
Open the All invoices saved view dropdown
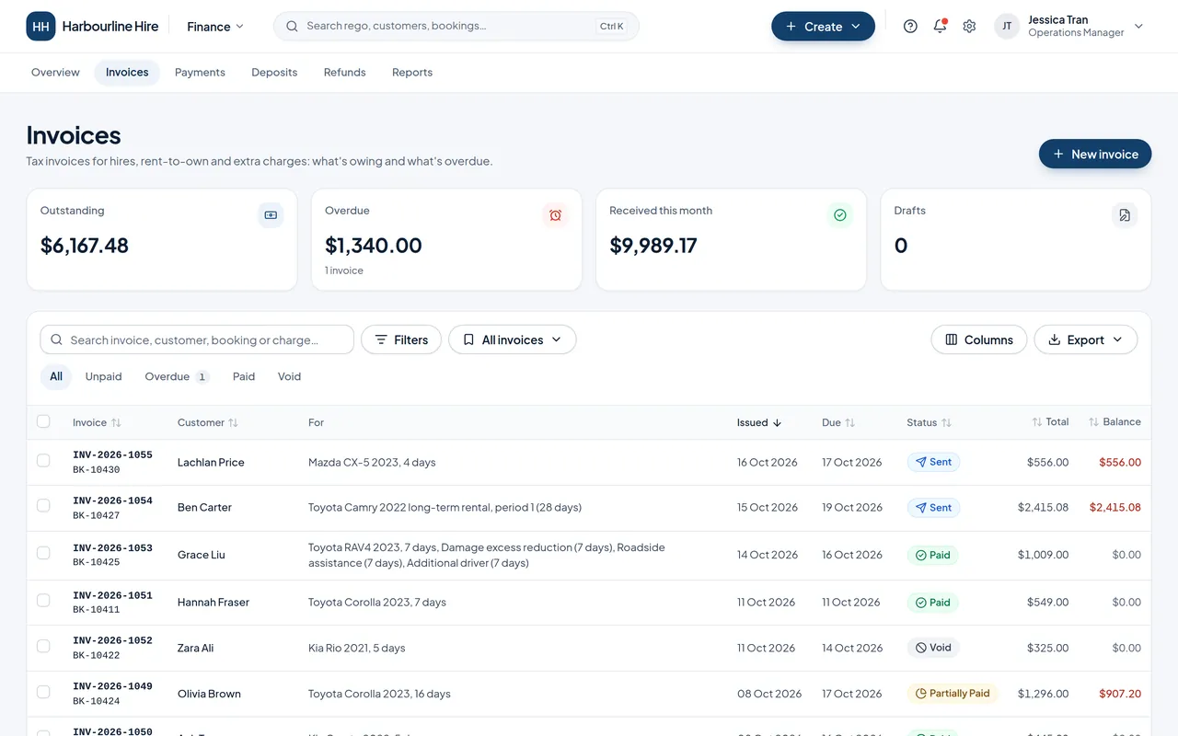pyautogui.click(x=512, y=339)
